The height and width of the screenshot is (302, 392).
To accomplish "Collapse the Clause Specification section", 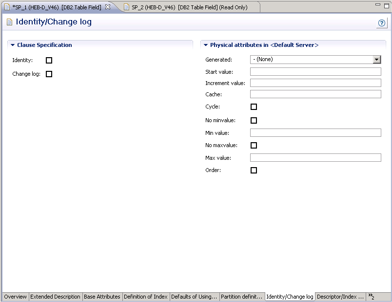I will click(x=13, y=45).
